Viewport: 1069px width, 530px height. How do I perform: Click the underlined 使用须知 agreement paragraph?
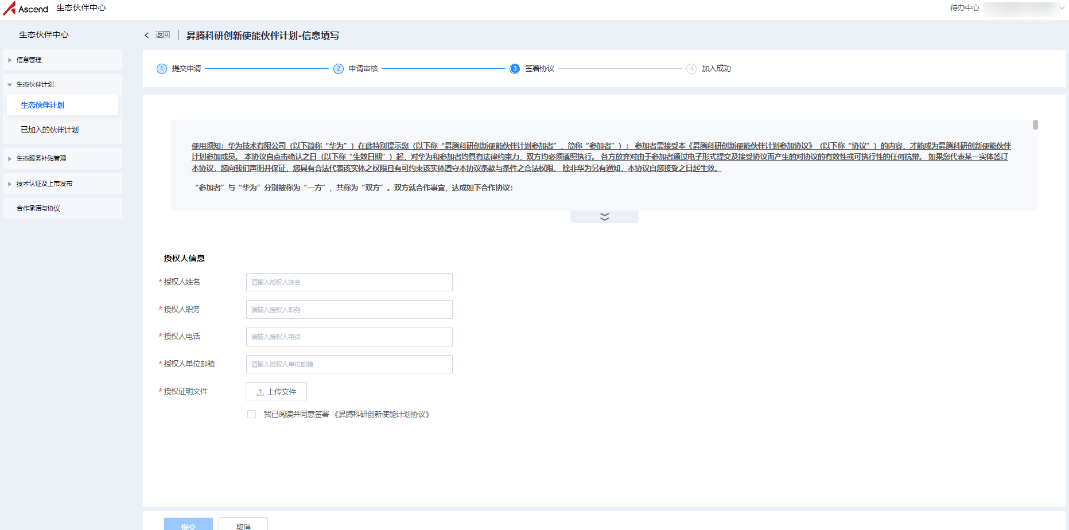pos(601,157)
